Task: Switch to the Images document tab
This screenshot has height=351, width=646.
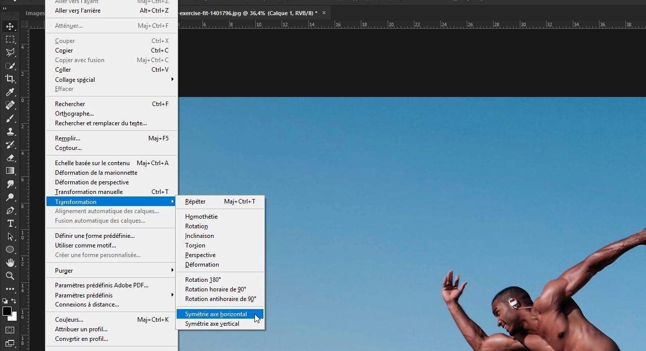Action: [34, 13]
